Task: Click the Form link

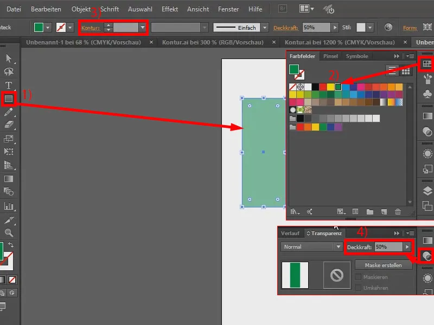Action: (x=410, y=28)
